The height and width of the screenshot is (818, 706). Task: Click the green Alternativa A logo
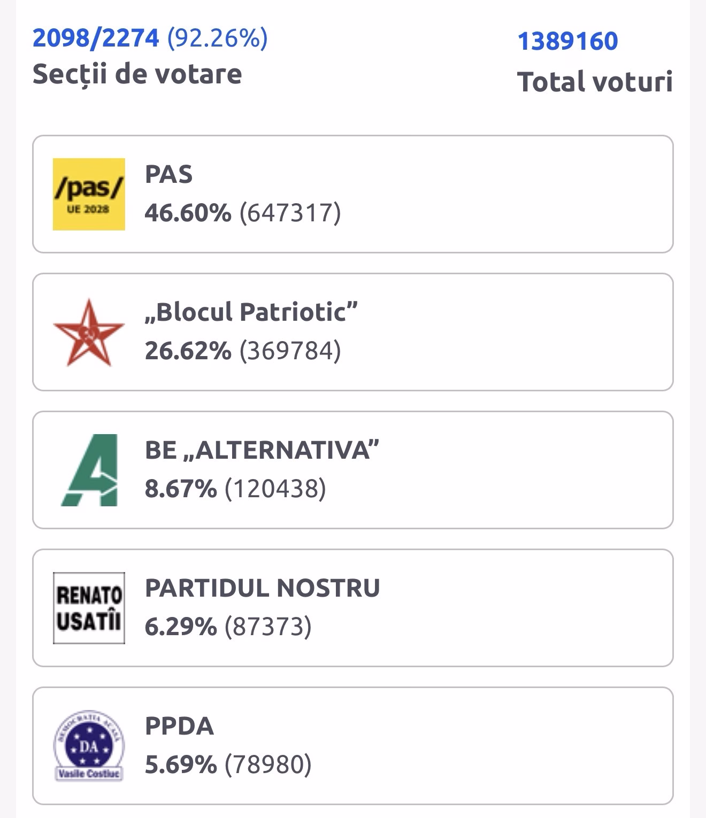point(89,470)
